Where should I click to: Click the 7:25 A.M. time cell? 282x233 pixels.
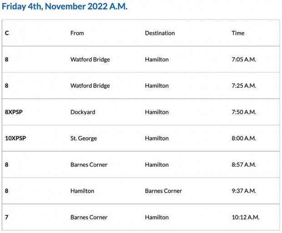point(244,86)
